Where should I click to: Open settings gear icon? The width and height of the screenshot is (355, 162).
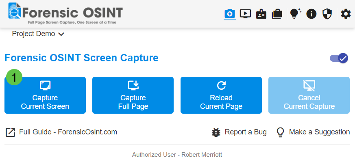tap(346, 14)
